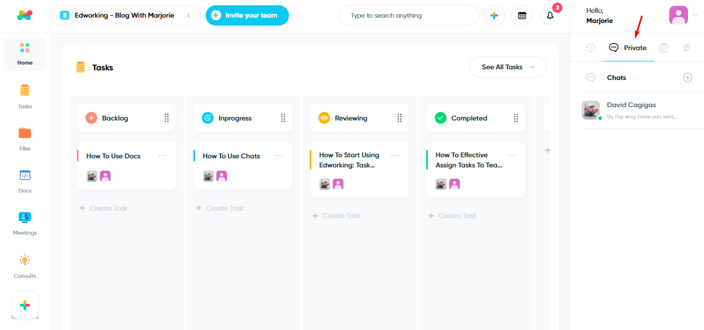Click the plus icon right of the Completed column
The image size is (704, 330).
547,151
